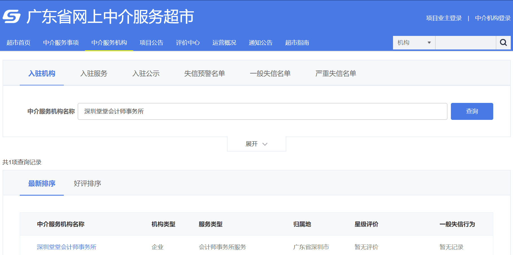Open the 项目公告 section

pos(151,42)
